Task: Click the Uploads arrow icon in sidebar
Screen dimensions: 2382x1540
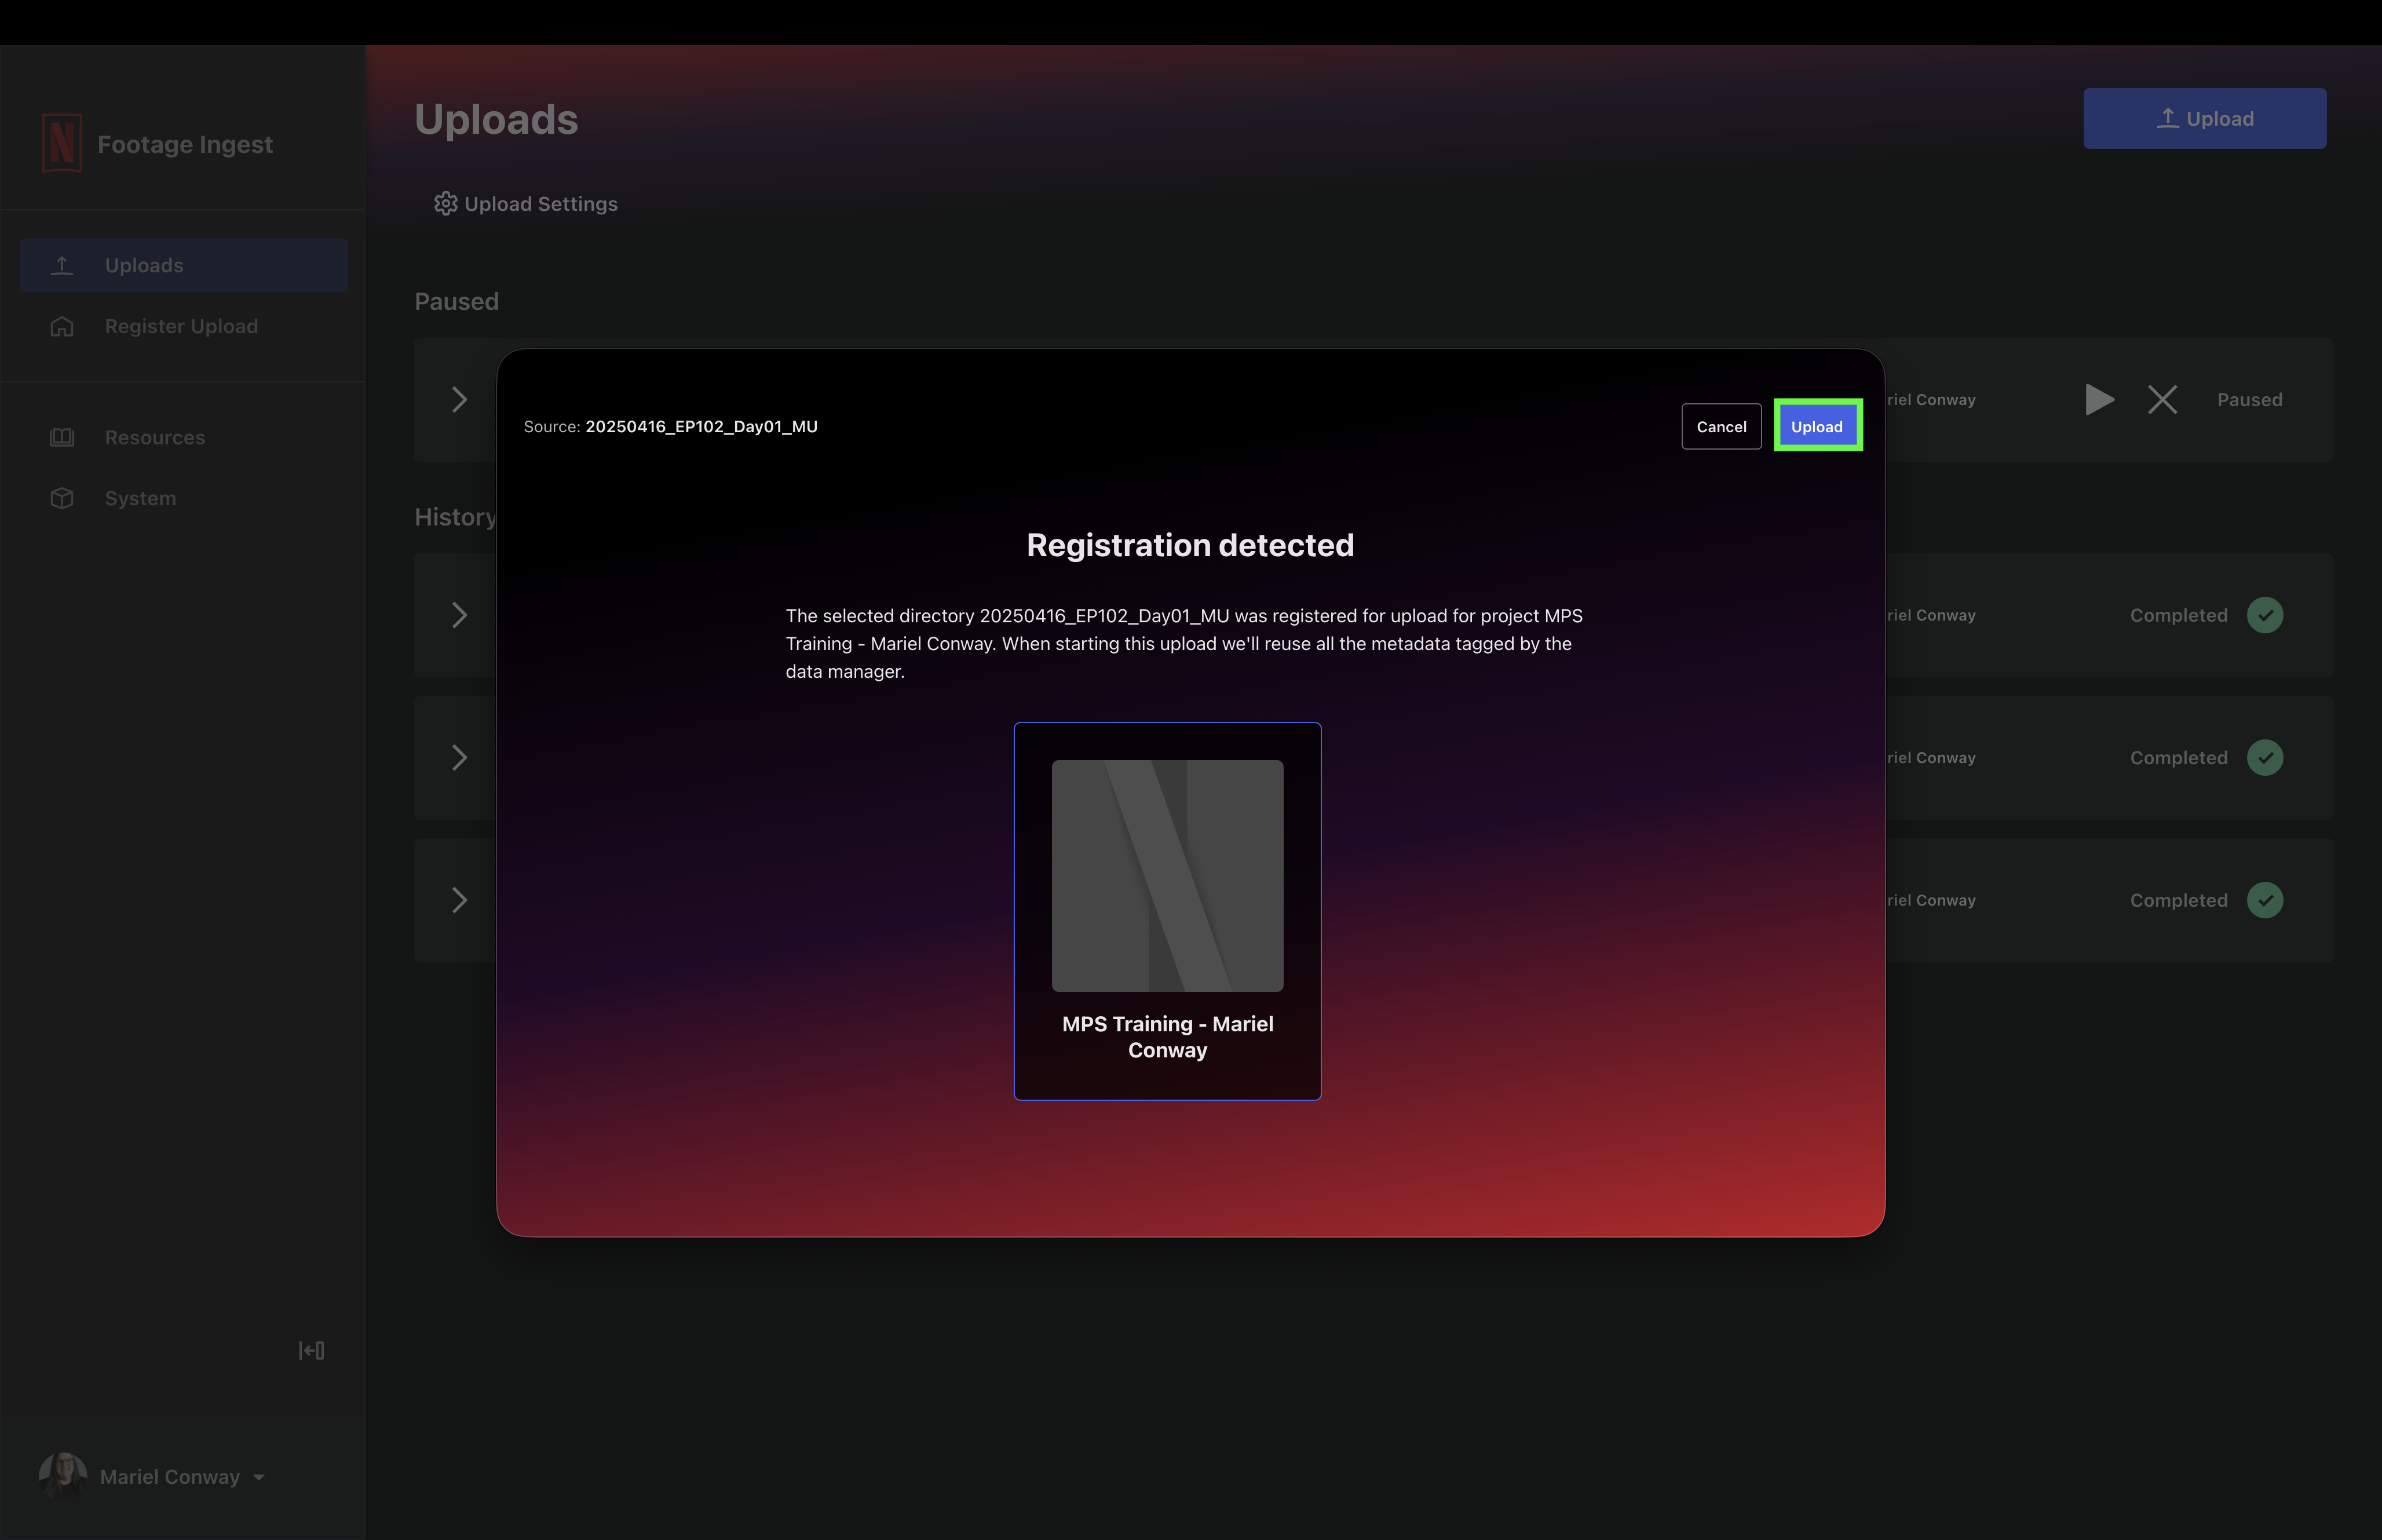Action: point(62,265)
